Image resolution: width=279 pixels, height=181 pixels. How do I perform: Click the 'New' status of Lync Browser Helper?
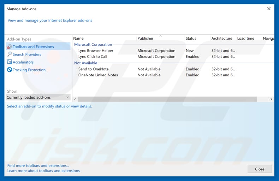tap(190, 51)
